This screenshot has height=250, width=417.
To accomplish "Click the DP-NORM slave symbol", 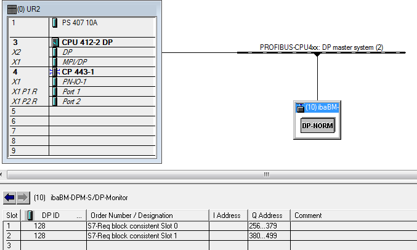I will pyautogui.click(x=318, y=126).
